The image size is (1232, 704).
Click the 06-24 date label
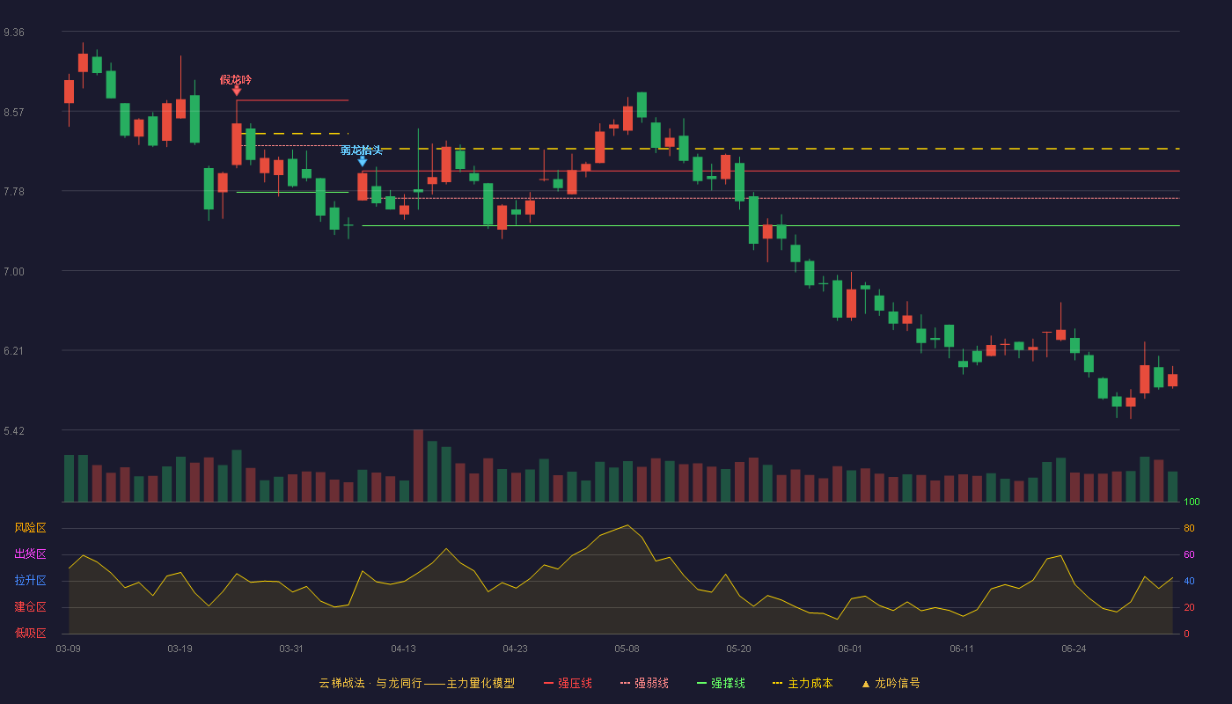(x=1074, y=649)
